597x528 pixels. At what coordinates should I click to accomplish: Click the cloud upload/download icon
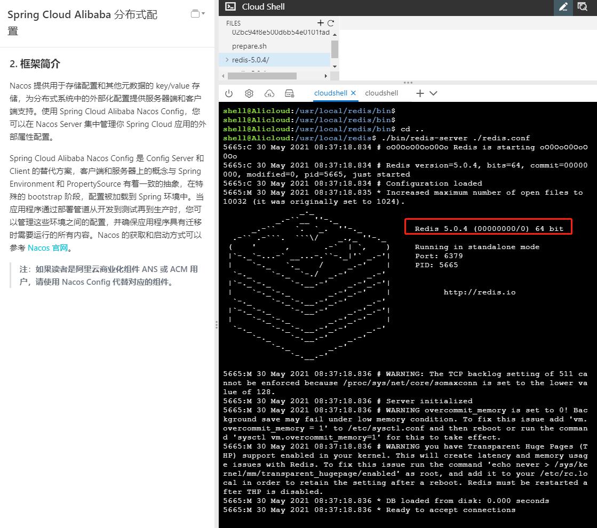269,93
